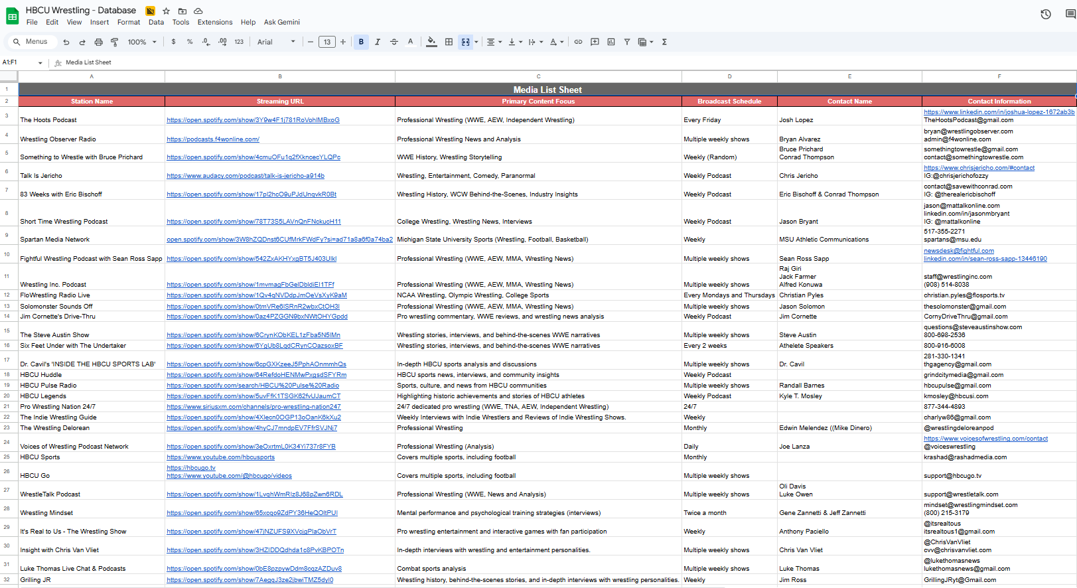
Task: Click the insert link icon
Action: (x=578, y=42)
